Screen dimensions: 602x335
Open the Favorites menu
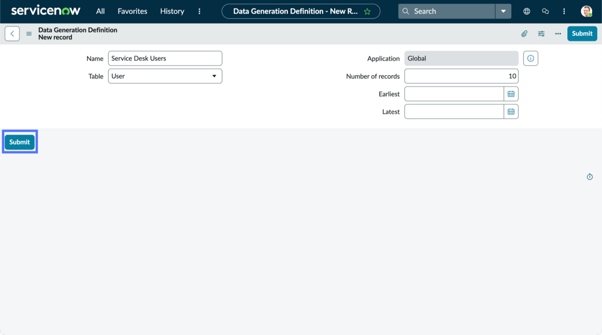[132, 11]
